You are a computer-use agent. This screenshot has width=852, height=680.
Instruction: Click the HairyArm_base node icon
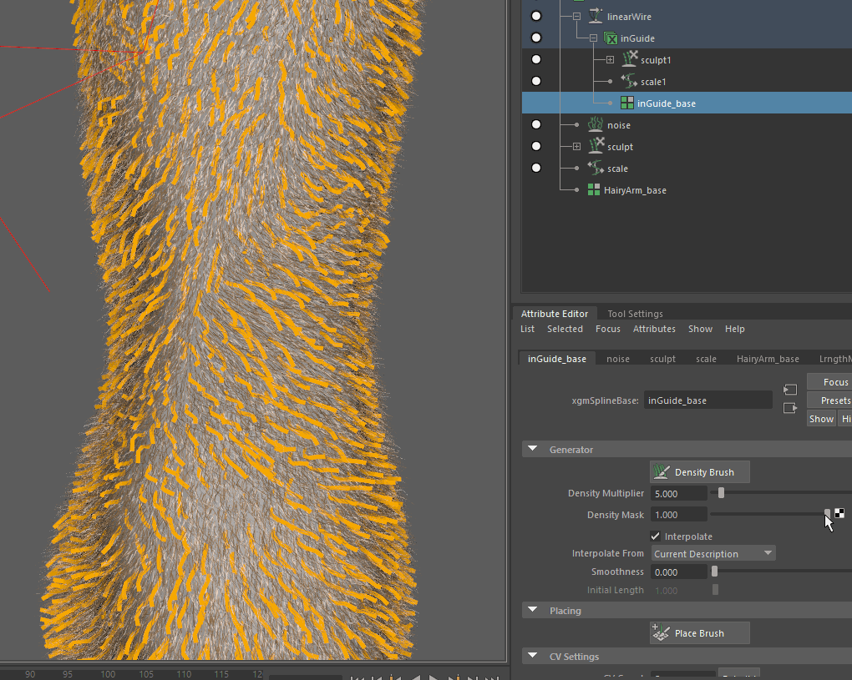click(x=593, y=189)
